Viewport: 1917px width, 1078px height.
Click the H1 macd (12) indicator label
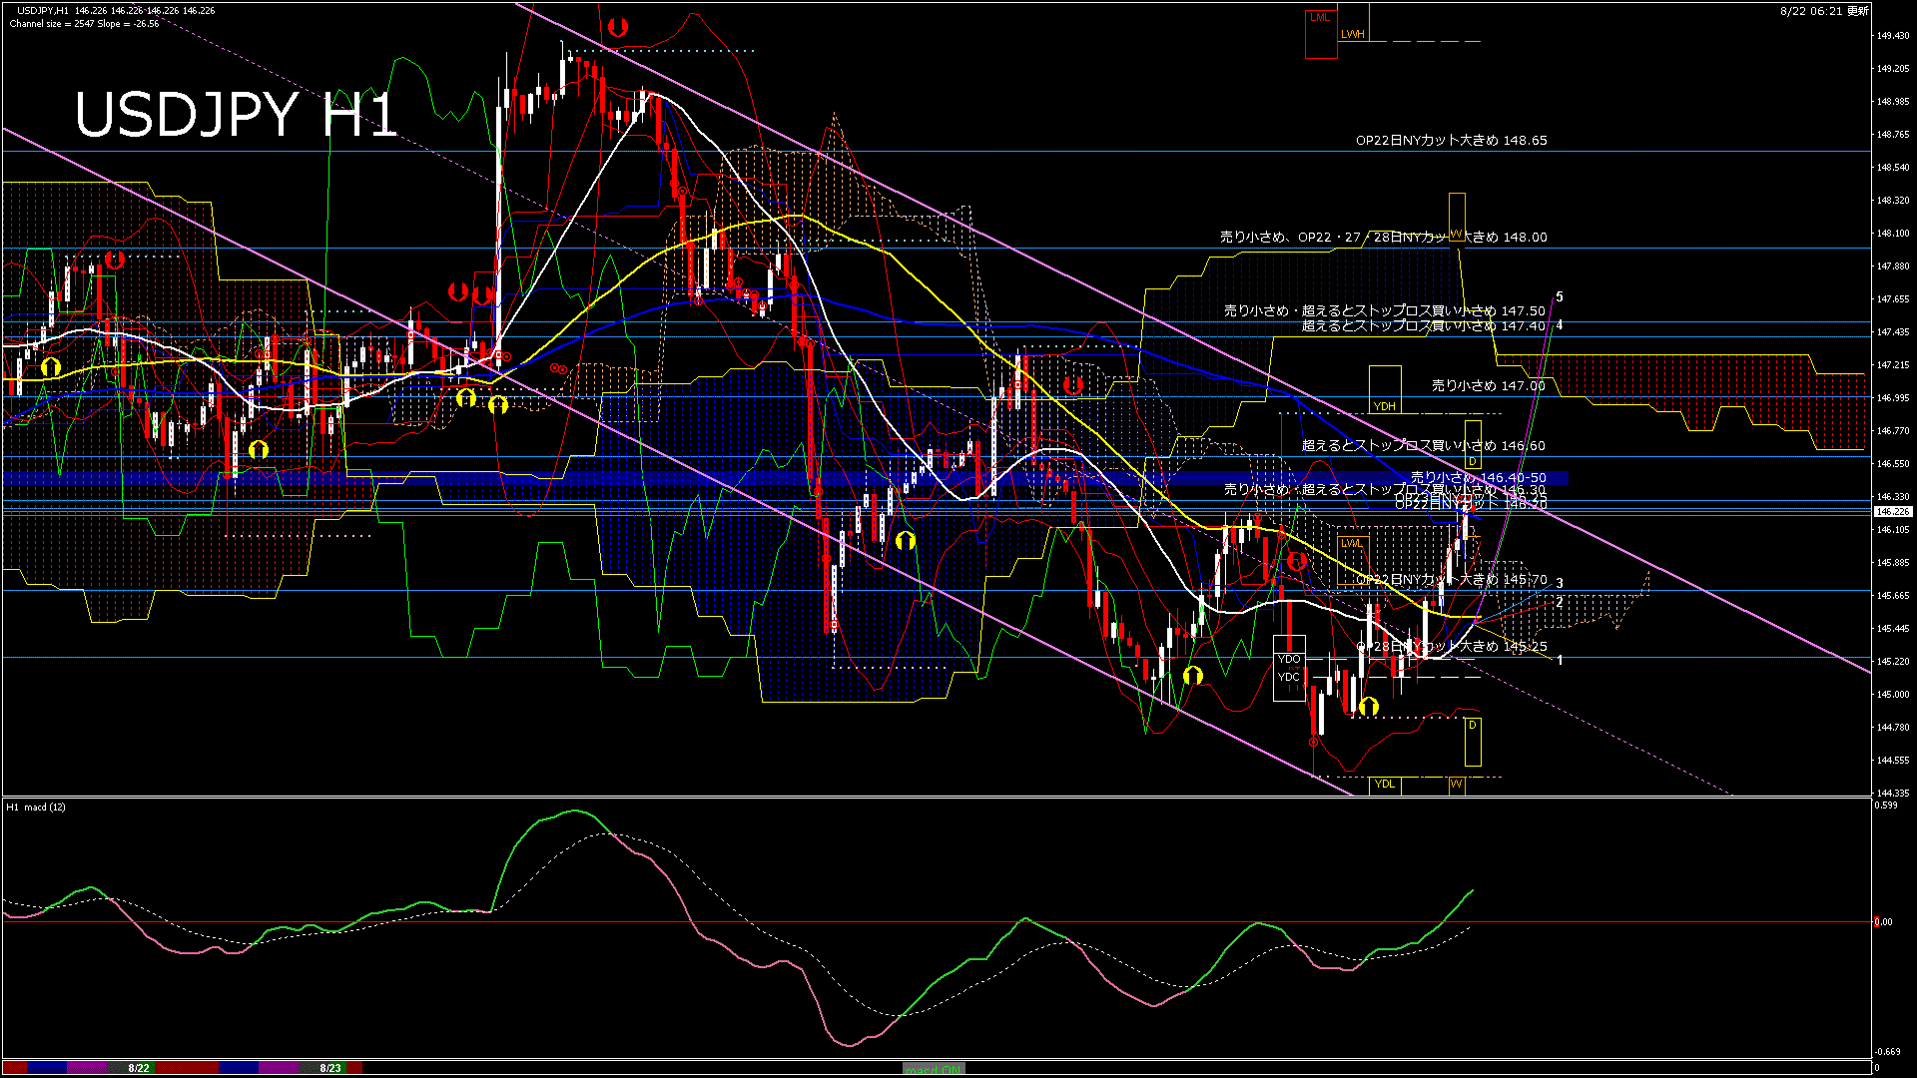point(36,807)
